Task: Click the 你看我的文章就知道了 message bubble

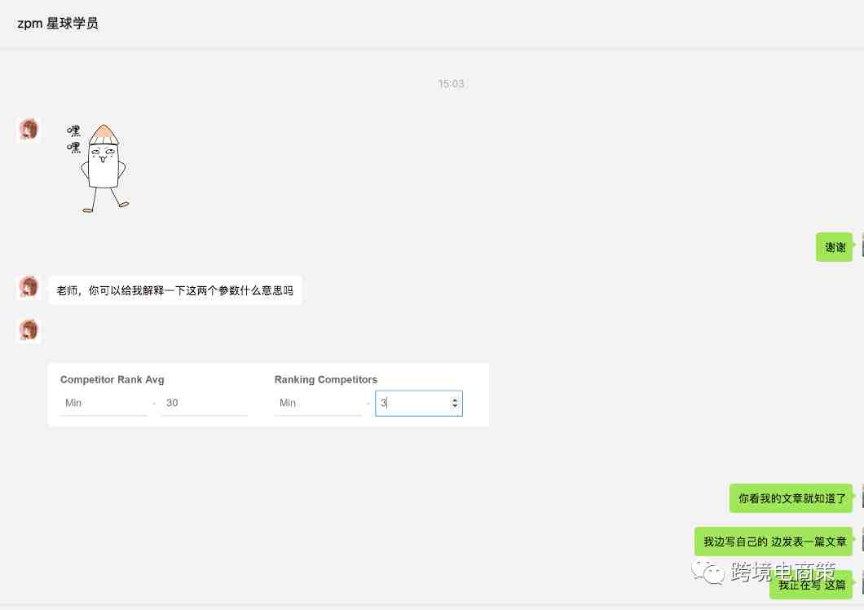Action: pyautogui.click(x=791, y=498)
